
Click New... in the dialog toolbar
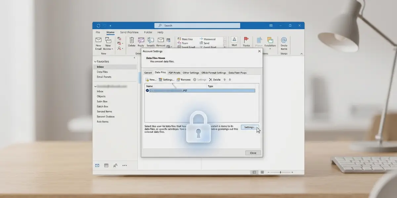pyautogui.click(x=151, y=80)
